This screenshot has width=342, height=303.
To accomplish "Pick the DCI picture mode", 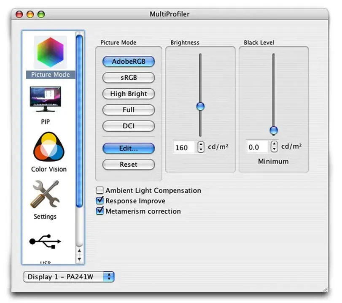I will tap(129, 126).
